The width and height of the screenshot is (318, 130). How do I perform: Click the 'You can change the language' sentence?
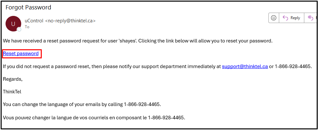click(x=82, y=105)
